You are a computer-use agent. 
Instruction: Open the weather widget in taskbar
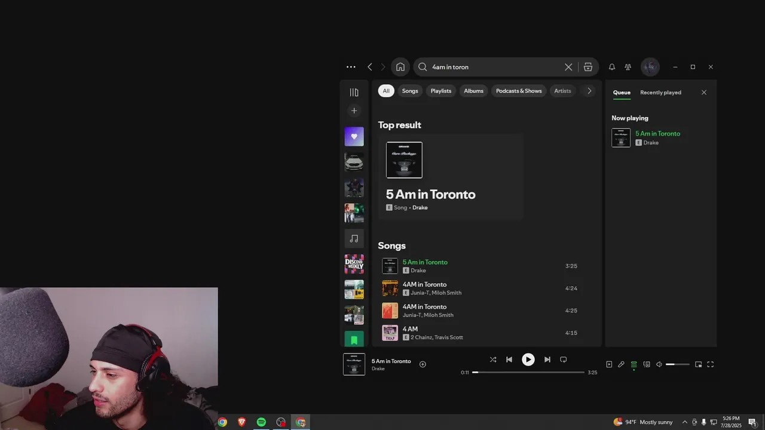click(x=643, y=422)
